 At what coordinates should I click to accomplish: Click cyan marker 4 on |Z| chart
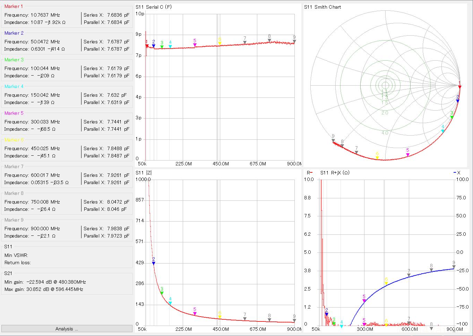coord(170,303)
